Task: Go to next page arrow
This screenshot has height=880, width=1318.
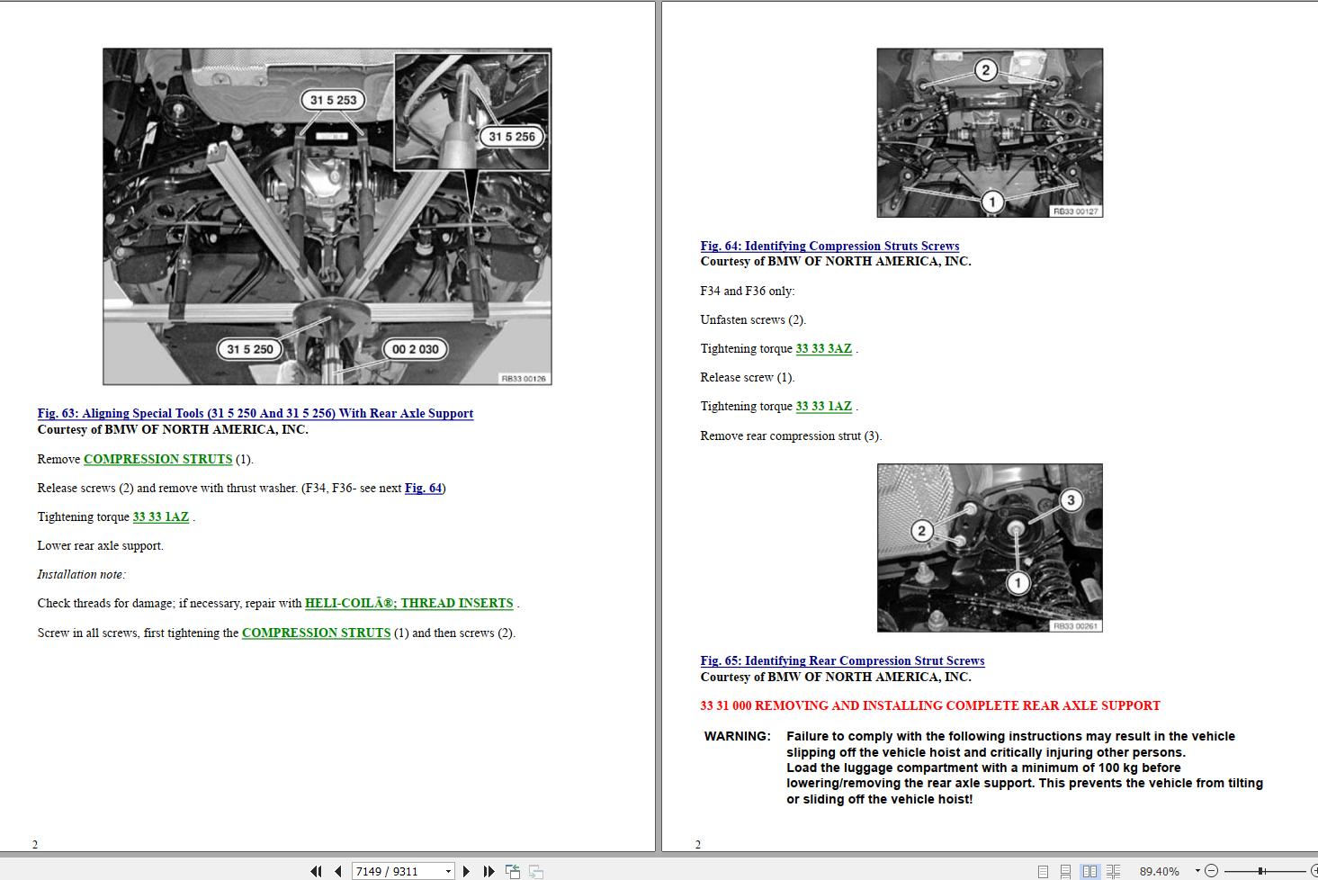Action: coord(466,871)
